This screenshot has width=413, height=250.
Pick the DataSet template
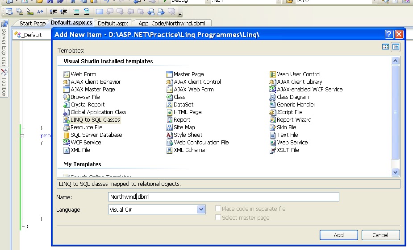180,105
